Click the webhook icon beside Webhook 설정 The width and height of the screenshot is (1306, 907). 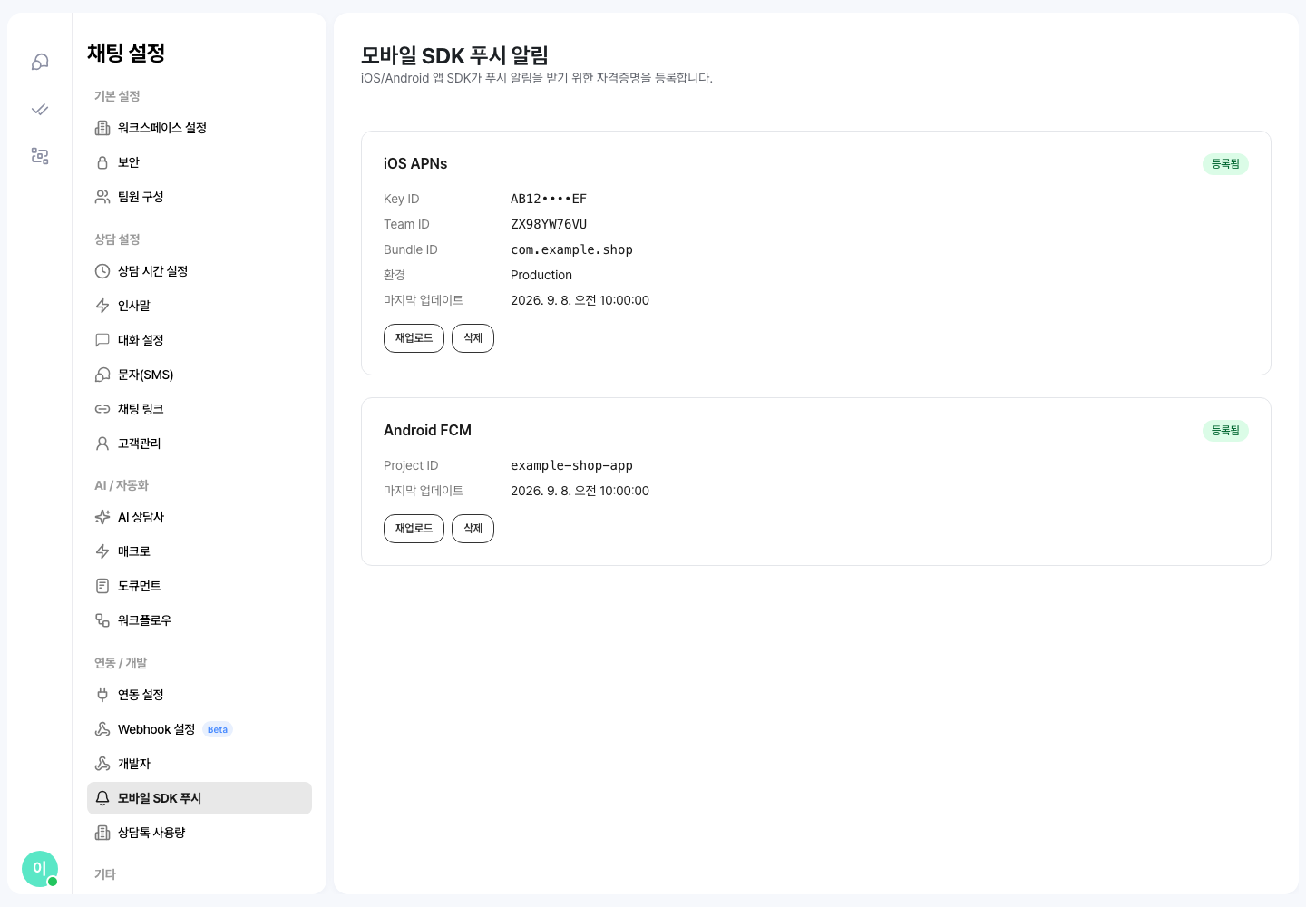point(102,729)
